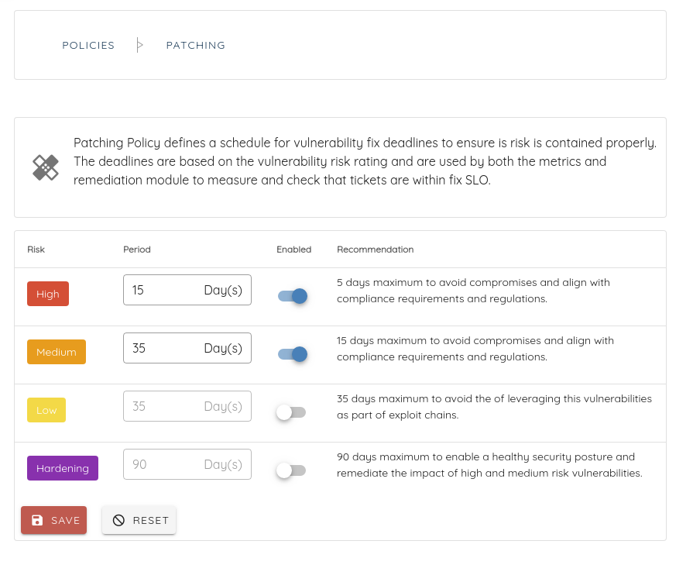The image size is (693, 565).
Task: Click the yellow Low risk label
Action: tap(46, 410)
